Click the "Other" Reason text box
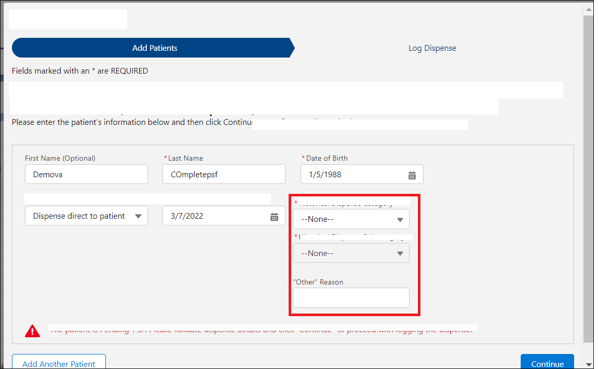 [351, 298]
